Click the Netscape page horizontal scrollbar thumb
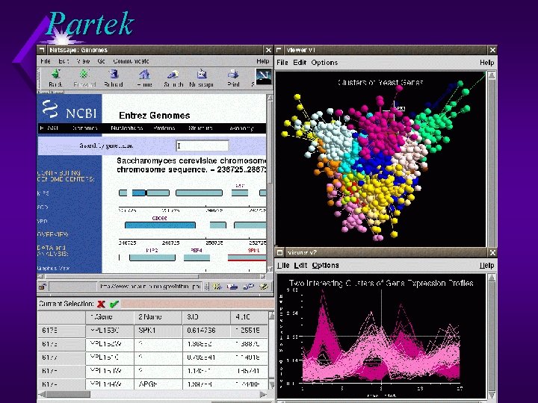Viewport: 538px width, 403px height. point(121,276)
